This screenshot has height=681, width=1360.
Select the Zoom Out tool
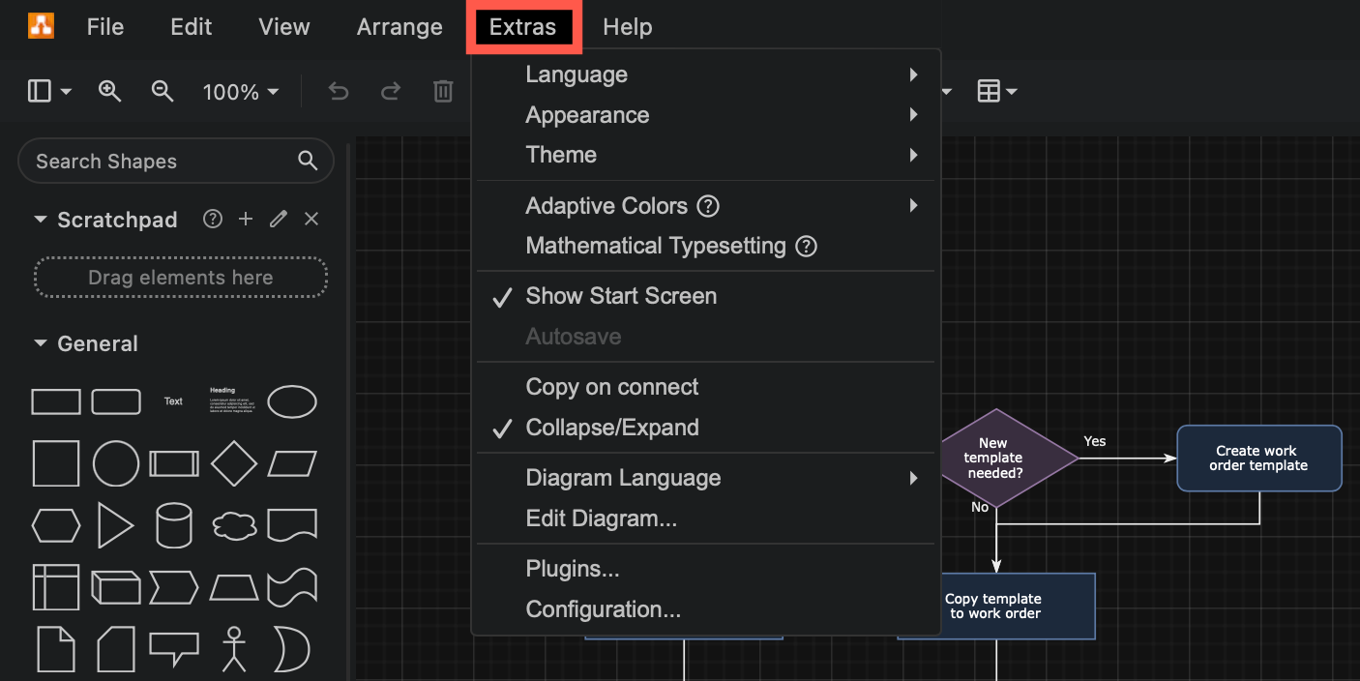point(162,91)
